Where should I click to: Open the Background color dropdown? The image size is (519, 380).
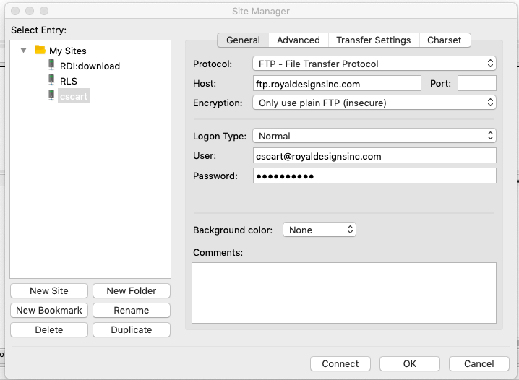(x=319, y=230)
